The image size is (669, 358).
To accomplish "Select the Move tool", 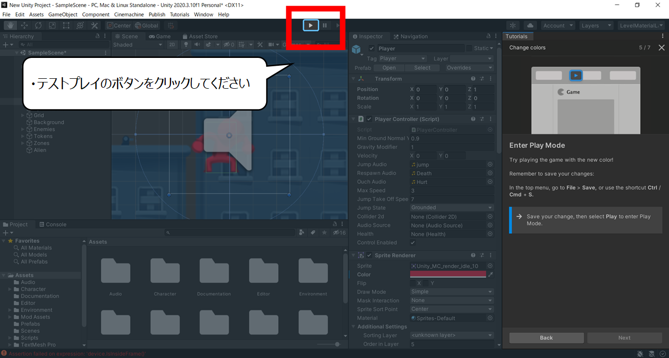I will [x=24, y=25].
